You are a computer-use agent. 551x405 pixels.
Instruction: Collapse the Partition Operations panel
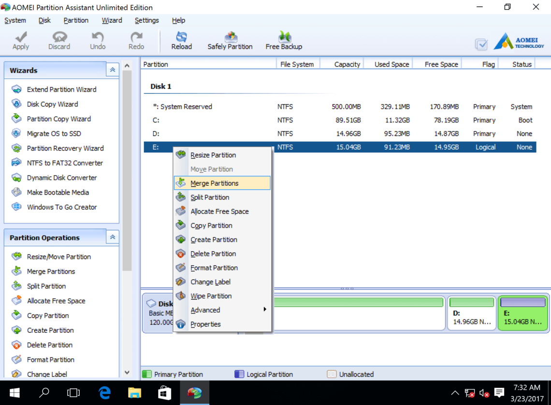113,238
